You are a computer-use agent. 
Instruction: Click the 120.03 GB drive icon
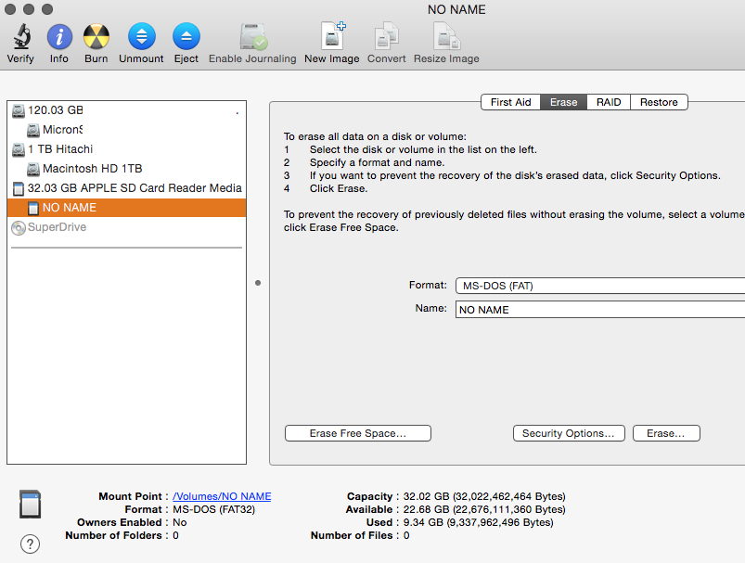(18, 110)
